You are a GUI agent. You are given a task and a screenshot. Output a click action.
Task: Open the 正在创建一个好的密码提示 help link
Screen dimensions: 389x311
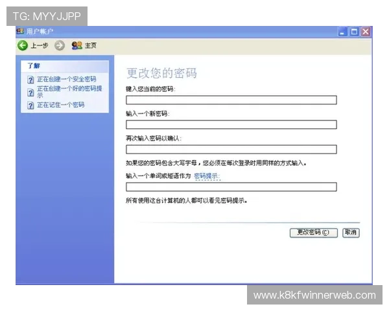[69, 92]
